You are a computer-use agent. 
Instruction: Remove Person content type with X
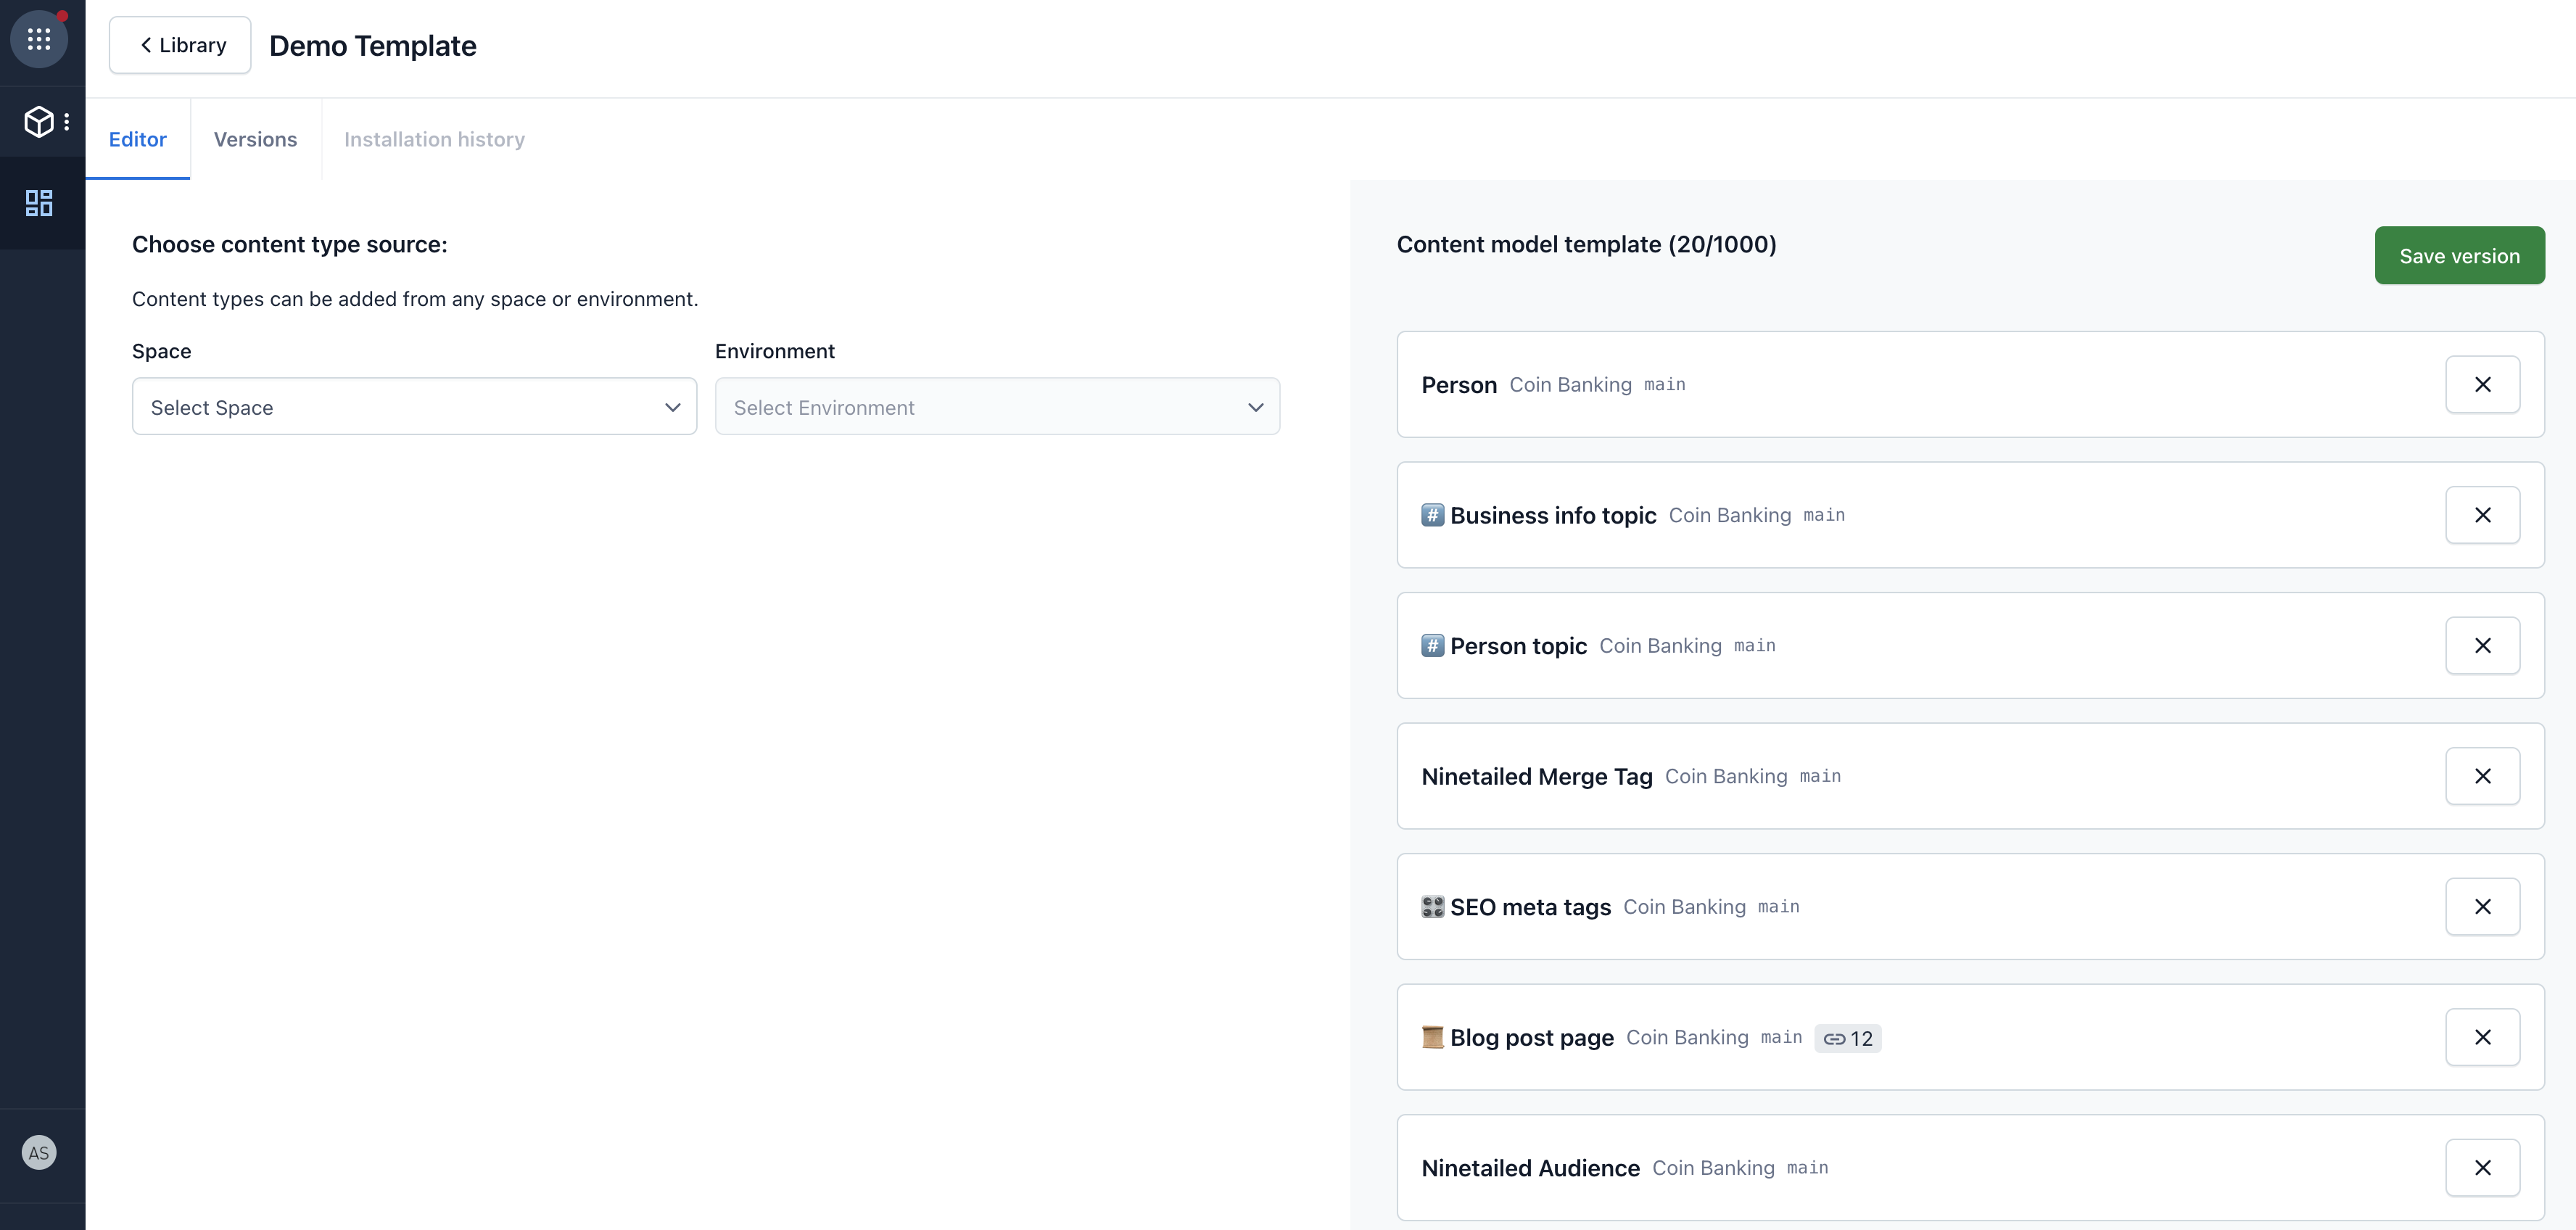click(x=2482, y=384)
